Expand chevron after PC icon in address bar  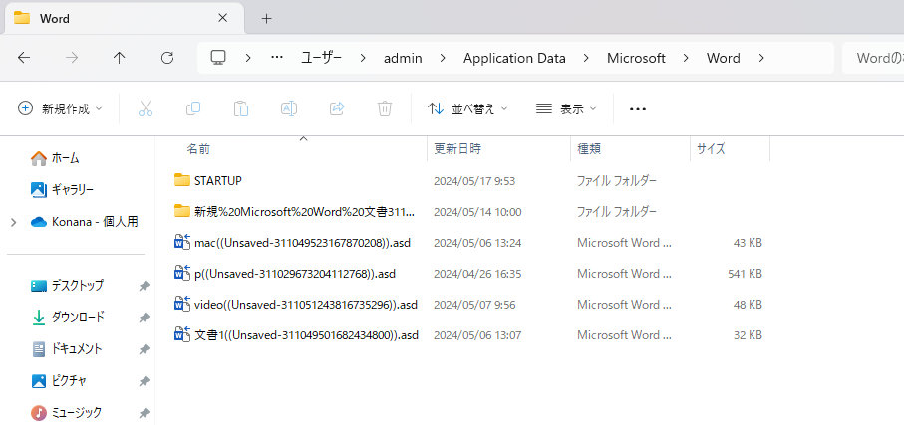248,58
